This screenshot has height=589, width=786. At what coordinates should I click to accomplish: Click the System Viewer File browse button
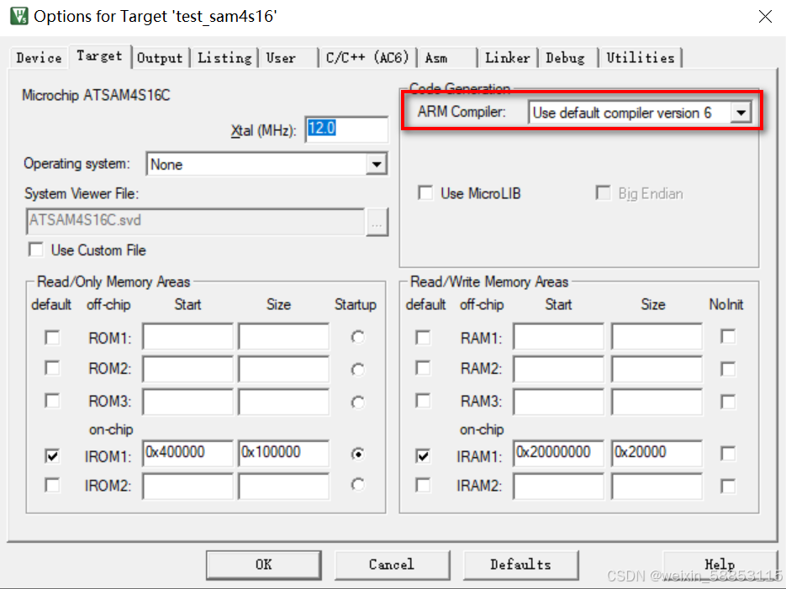point(377,222)
